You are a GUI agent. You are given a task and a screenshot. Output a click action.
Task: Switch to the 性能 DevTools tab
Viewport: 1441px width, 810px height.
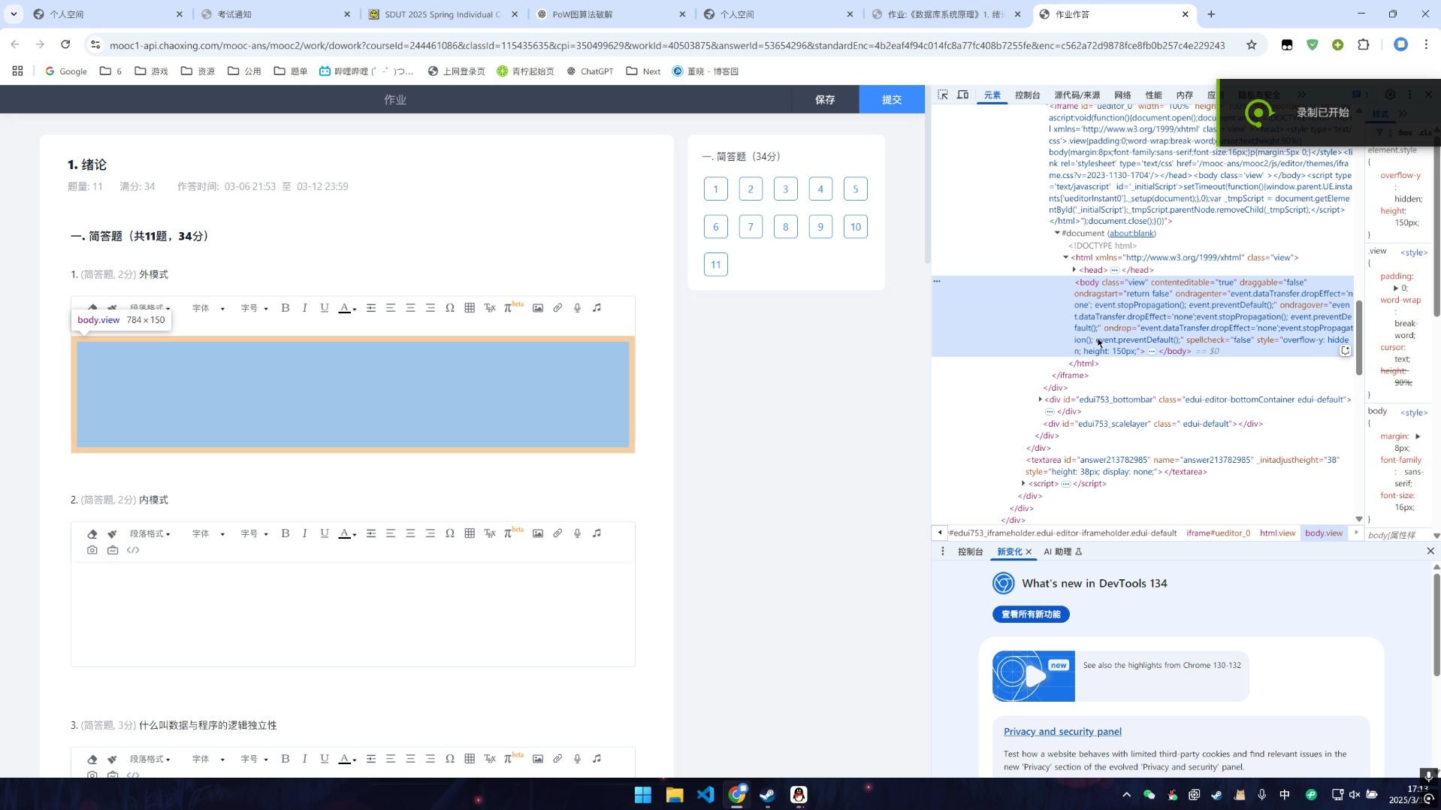[1153, 95]
